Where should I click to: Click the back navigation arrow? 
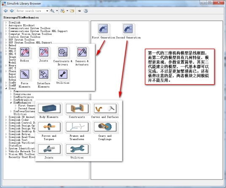point(6,11)
